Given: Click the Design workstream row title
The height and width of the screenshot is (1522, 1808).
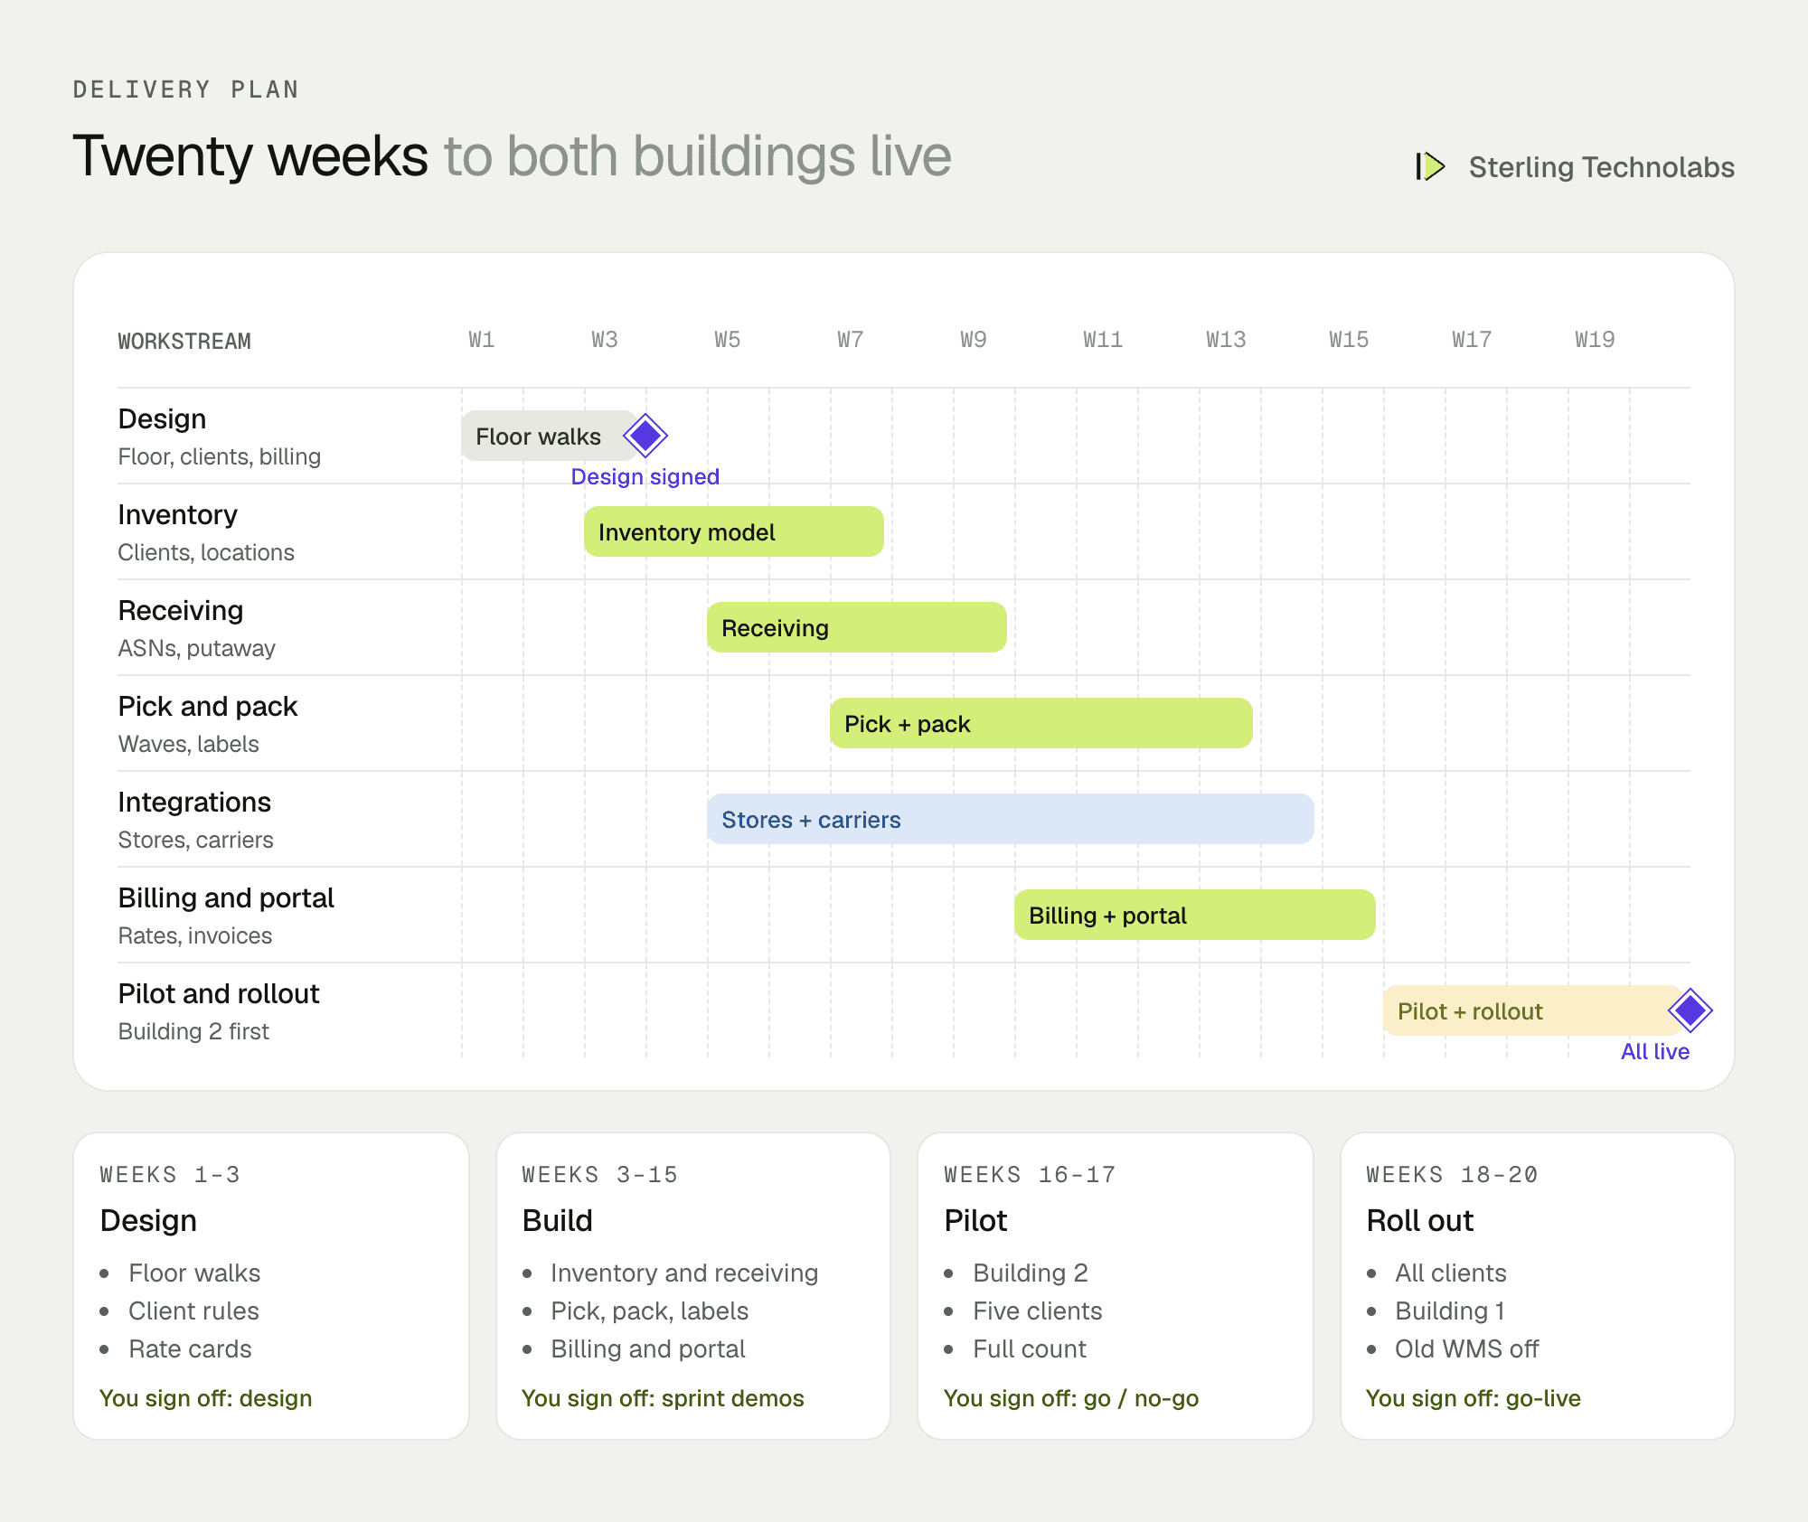Looking at the screenshot, I should click(x=162, y=419).
